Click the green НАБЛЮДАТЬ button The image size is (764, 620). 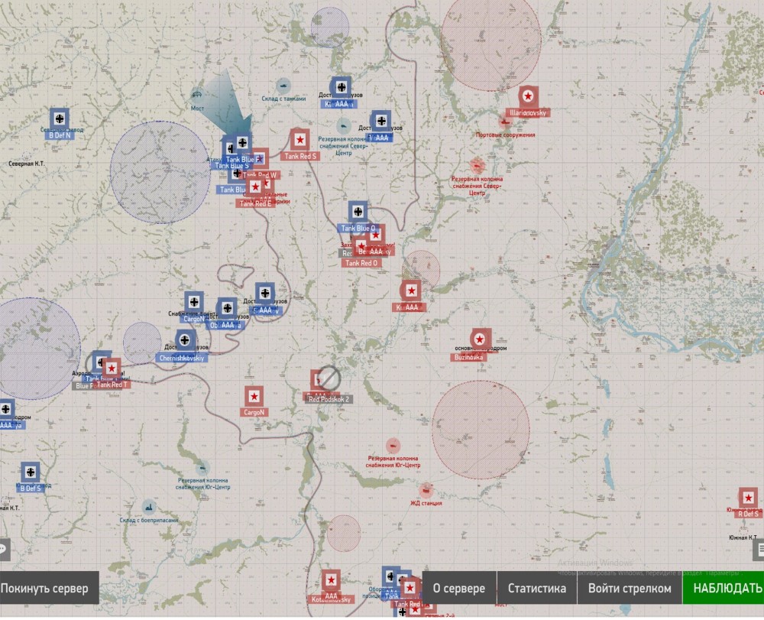click(x=724, y=589)
